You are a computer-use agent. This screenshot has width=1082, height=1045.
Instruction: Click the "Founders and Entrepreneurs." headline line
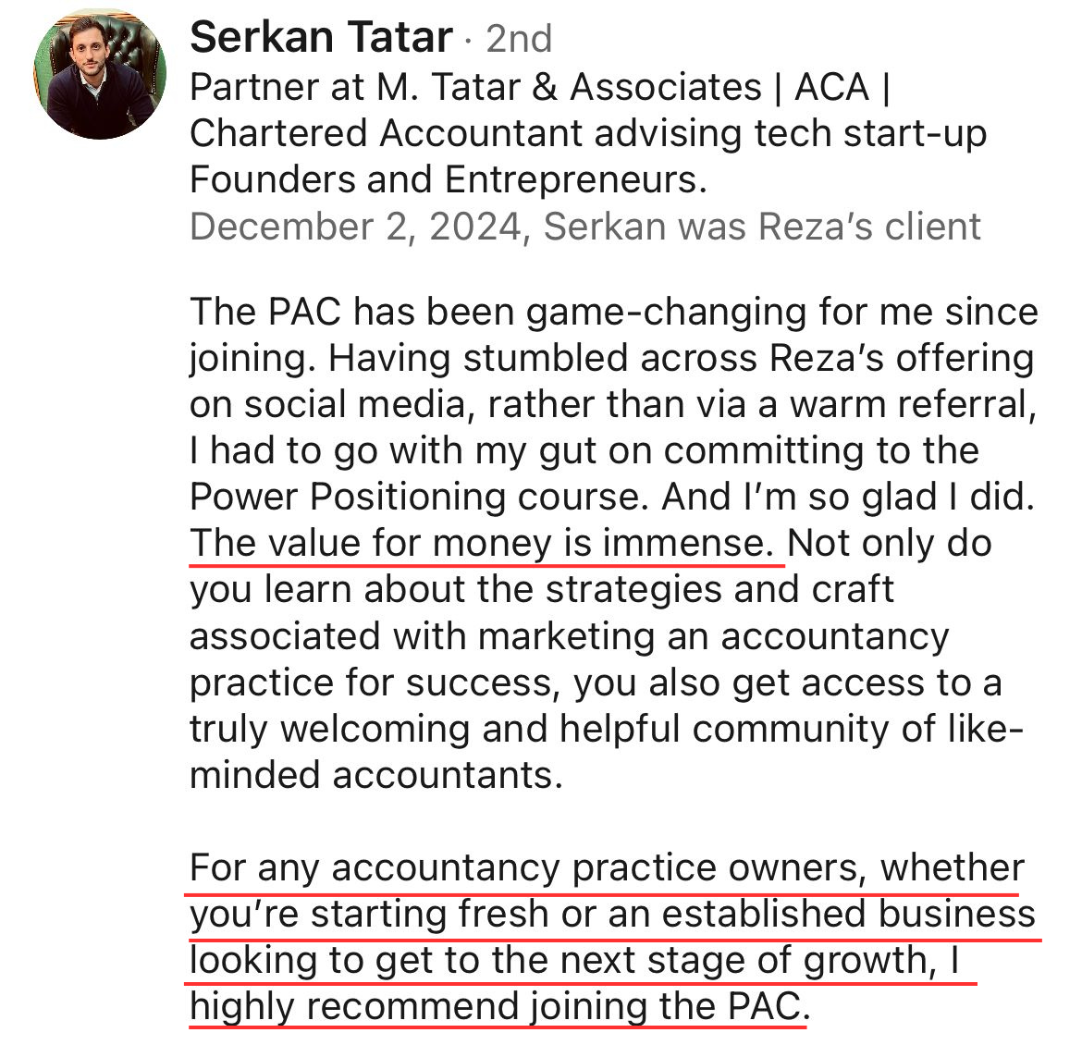point(448,179)
